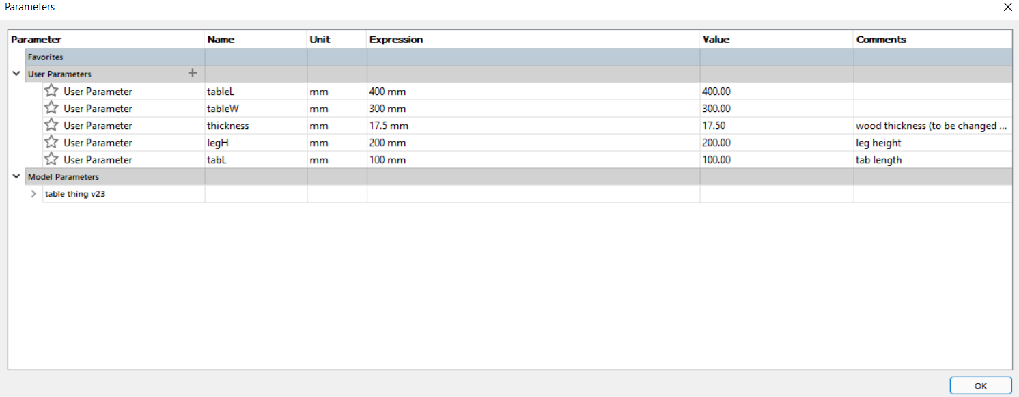This screenshot has width=1019, height=397.
Task: Favorite the tableL parameter star
Action: 51,91
